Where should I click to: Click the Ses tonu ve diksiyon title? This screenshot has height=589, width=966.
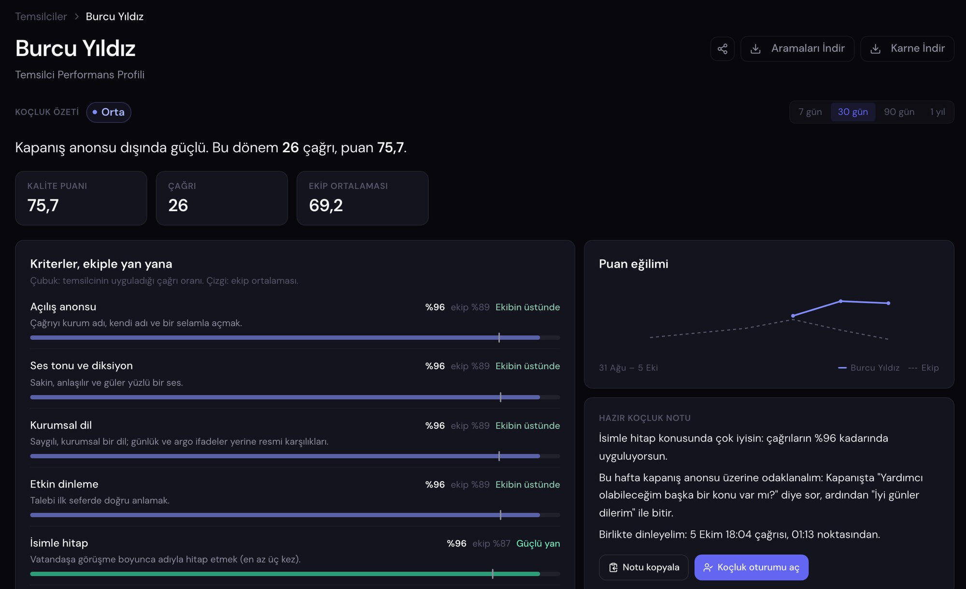click(x=81, y=366)
